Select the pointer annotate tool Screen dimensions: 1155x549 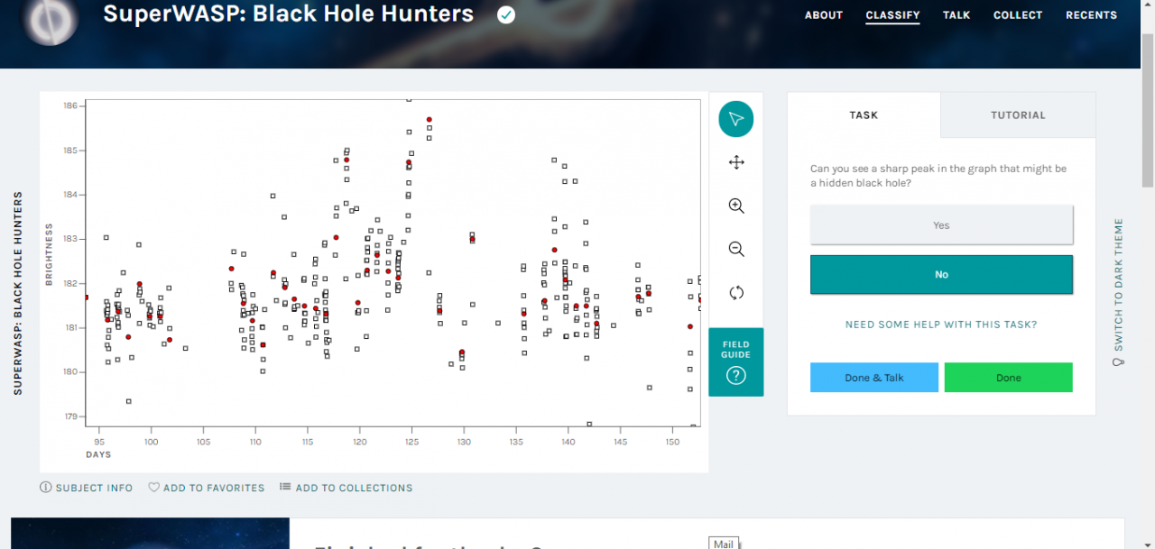pyautogui.click(x=736, y=119)
